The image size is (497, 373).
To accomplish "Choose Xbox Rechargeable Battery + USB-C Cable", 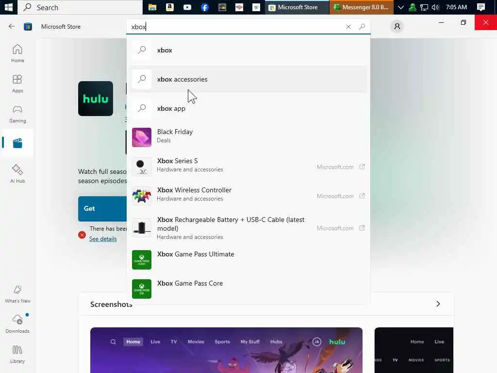I will (248, 228).
